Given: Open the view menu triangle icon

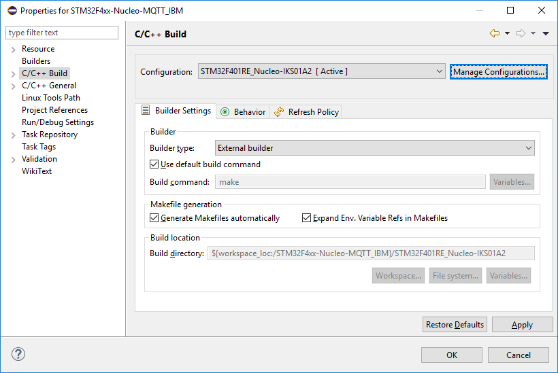Looking at the screenshot, I should (x=546, y=33).
